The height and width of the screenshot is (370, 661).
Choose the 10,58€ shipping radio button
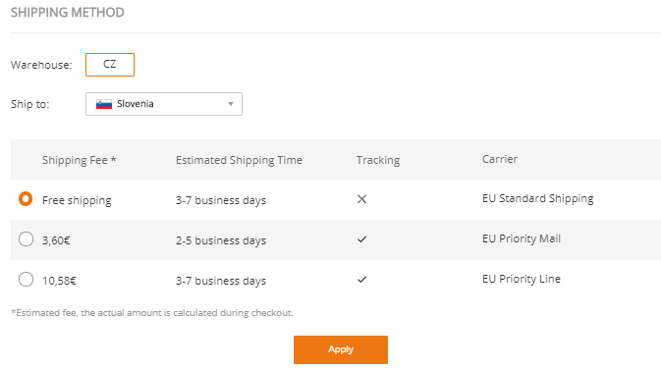26,279
